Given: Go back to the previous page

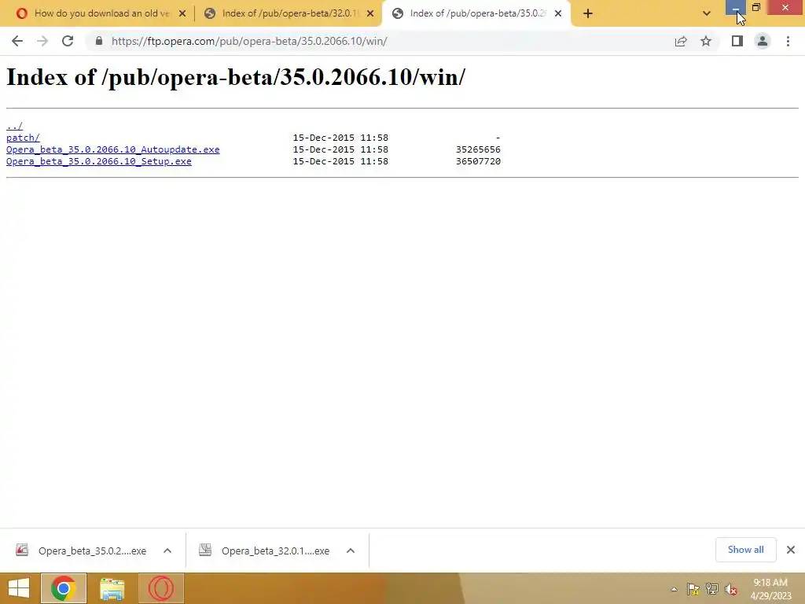Looking at the screenshot, I should click(17, 41).
